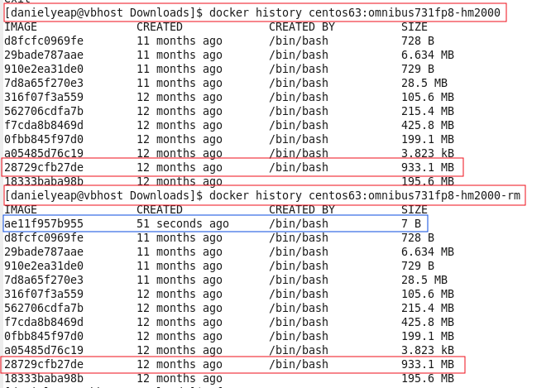Viewport: 551px width, 388px height.
Task: Click image ID ae11f957b955 in the history output
Action: pyautogui.click(x=44, y=223)
